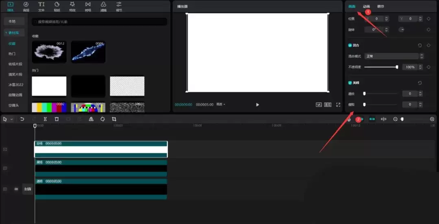
Task: Open the 混合模式 blend mode dropdown
Action: pos(394,56)
